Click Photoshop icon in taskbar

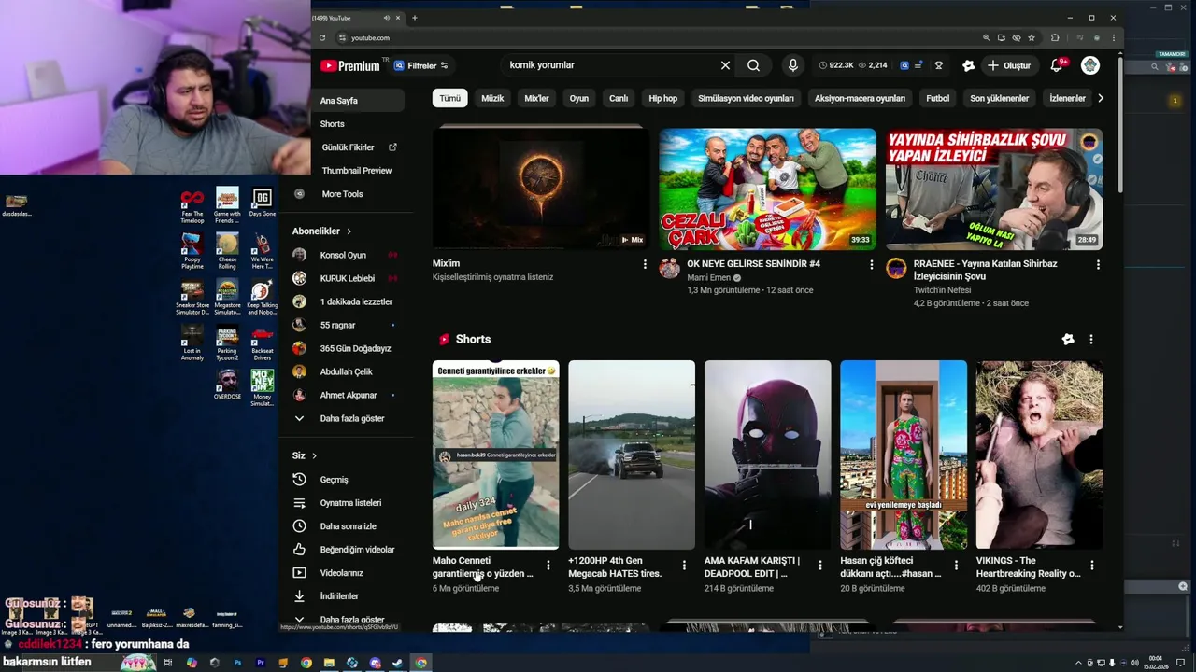point(237,663)
